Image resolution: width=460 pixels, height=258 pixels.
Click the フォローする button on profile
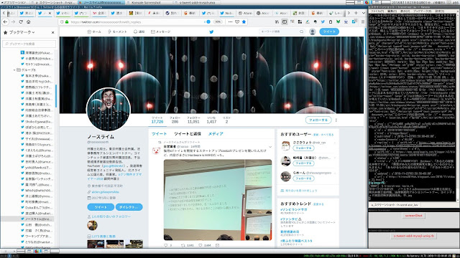(x=318, y=120)
